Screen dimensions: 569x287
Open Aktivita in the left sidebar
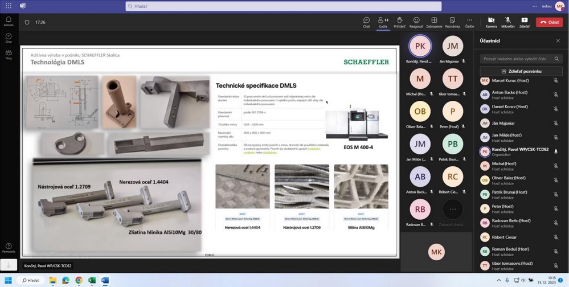[9, 21]
